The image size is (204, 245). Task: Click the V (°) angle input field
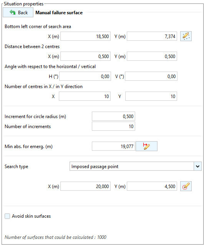pyautogui.click(x=151, y=76)
